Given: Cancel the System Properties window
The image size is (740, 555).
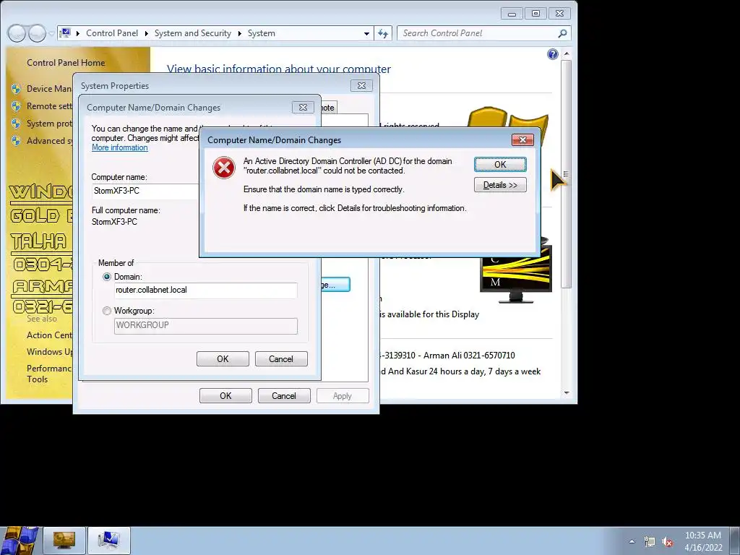Looking at the screenshot, I should pyautogui.click(x=284, y=396).
